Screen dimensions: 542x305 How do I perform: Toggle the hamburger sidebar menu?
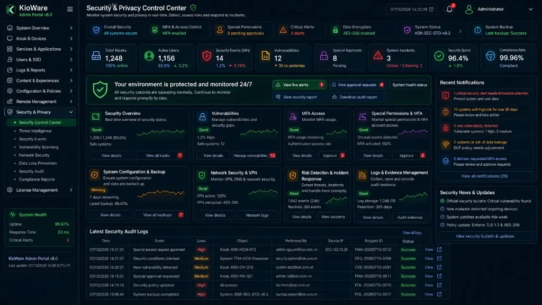point(70,10)
